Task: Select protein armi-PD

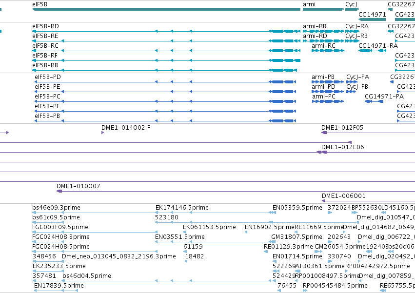Action: click(x=323, y=87)
